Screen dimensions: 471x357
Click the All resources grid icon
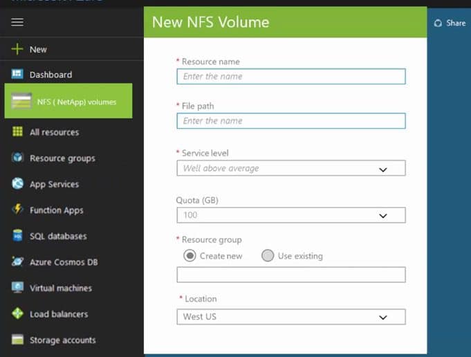click(x=17, y=131)
